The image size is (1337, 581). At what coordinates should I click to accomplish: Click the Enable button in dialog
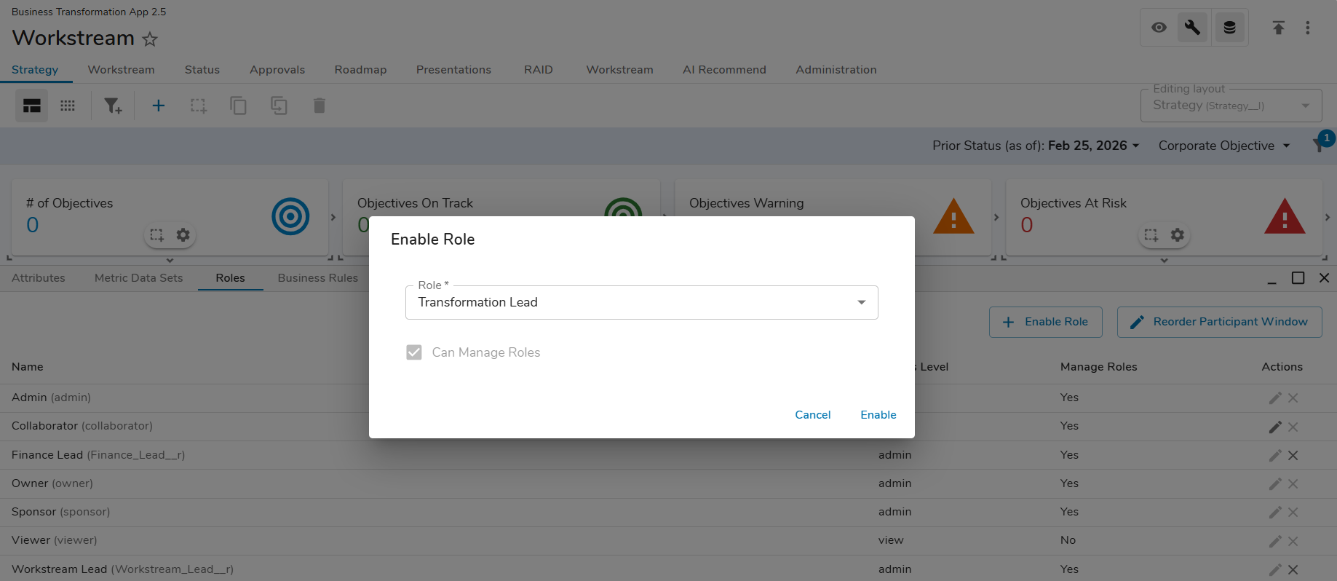tap(878, 415)
